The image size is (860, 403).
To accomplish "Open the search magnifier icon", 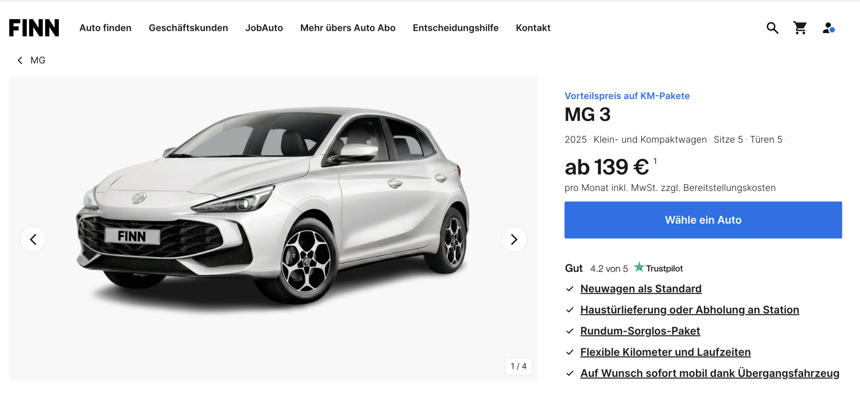I will [x=772, y=28].
